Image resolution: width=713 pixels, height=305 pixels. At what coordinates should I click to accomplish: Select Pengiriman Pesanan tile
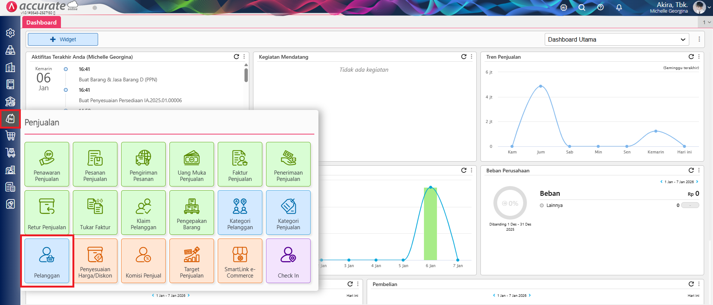pyautogui.click(x=143, y=164)
